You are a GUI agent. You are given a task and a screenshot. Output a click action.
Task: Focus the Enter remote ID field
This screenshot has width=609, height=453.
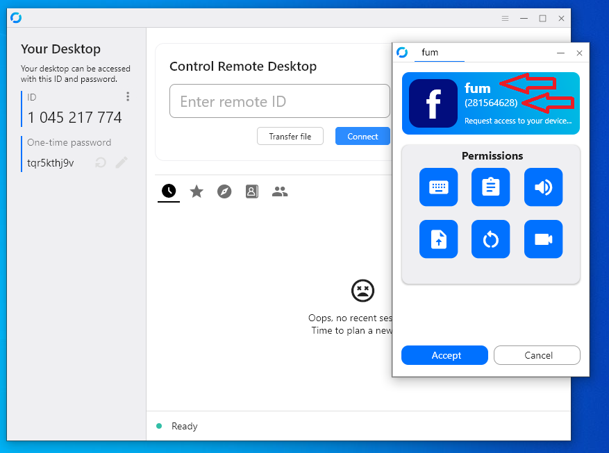coord(280,101)
